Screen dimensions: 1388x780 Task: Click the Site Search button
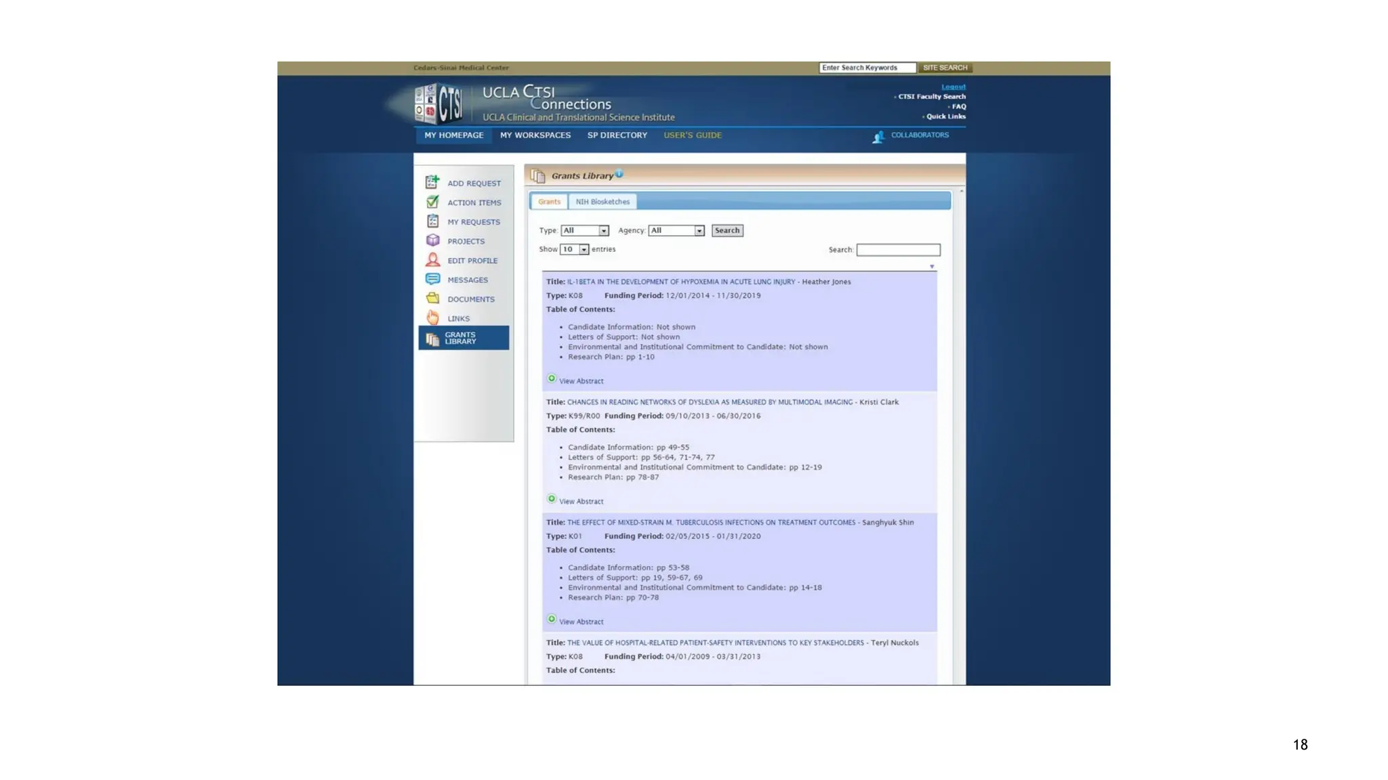pyautogui.click(x=945, y=68)
